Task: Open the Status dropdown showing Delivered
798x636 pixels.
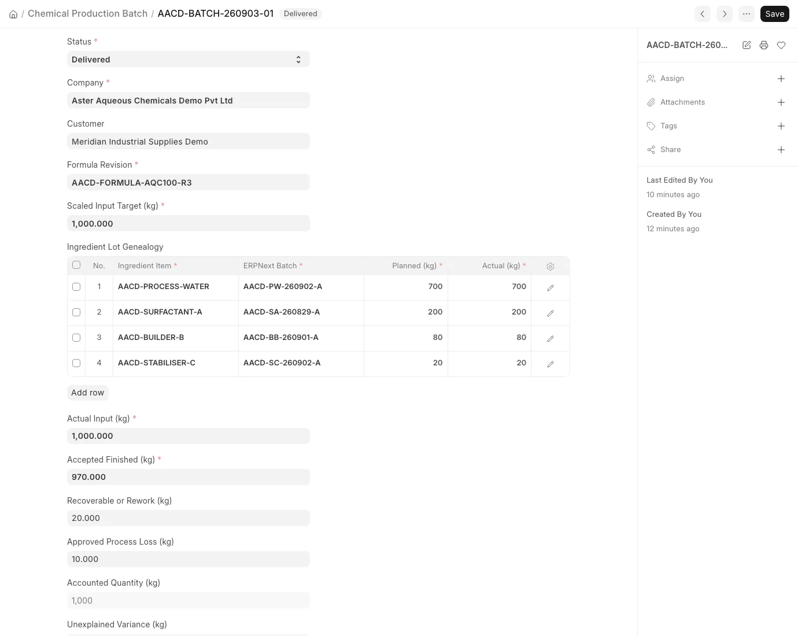Action: [x=189, y=60]
